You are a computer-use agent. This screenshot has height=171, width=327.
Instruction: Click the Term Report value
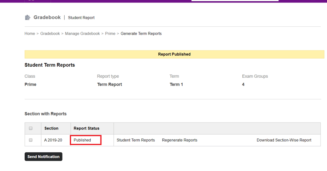tap(109, 84)
